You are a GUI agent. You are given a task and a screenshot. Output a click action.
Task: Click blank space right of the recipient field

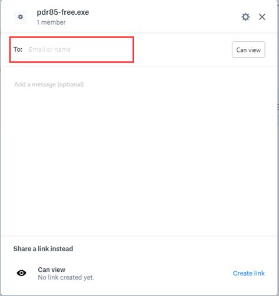pos(182,49)
